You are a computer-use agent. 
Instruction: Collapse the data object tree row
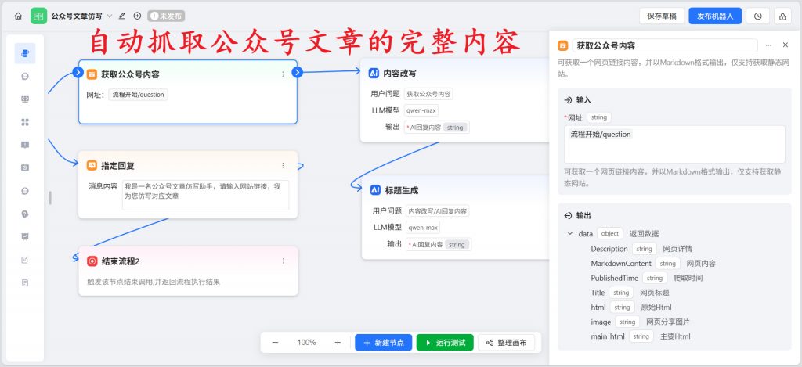pos(570,234)
